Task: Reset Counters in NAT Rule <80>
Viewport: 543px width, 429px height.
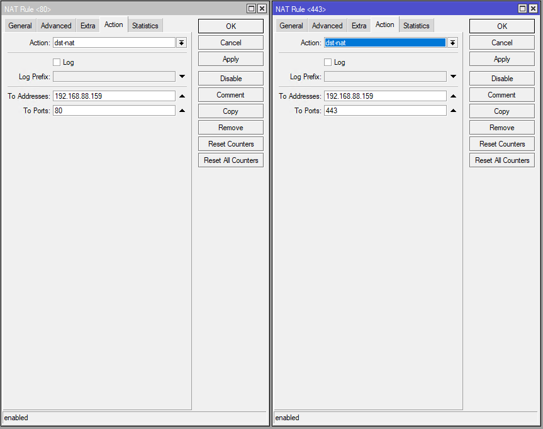Action: click(231, 144)
